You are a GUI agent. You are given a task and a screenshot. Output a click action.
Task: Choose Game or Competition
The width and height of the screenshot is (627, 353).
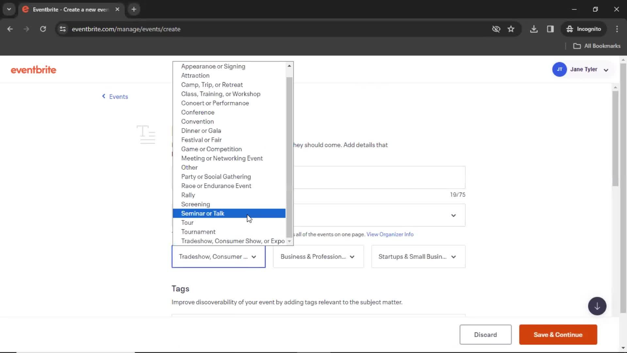pos(229,149)
